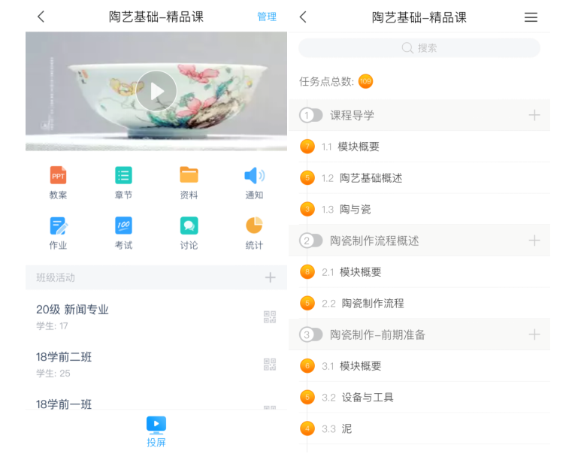Open section 3.3 泥

point(419,428)
